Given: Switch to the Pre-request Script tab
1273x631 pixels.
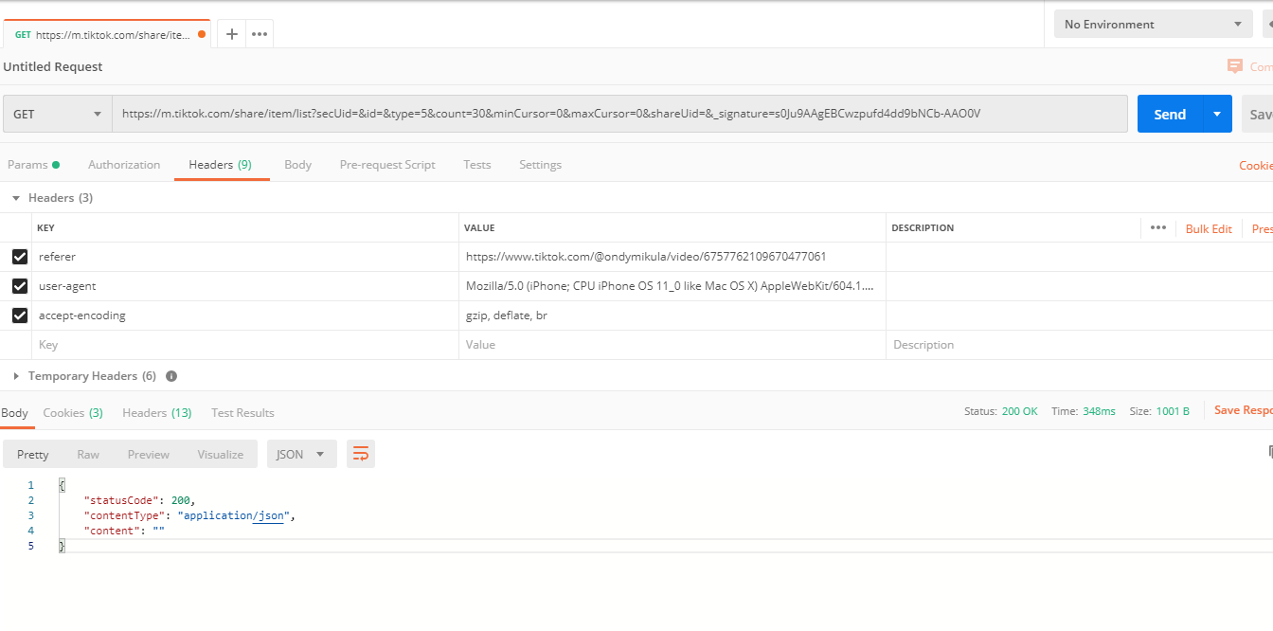Looking at the screenshot, I should pos(387,164).
